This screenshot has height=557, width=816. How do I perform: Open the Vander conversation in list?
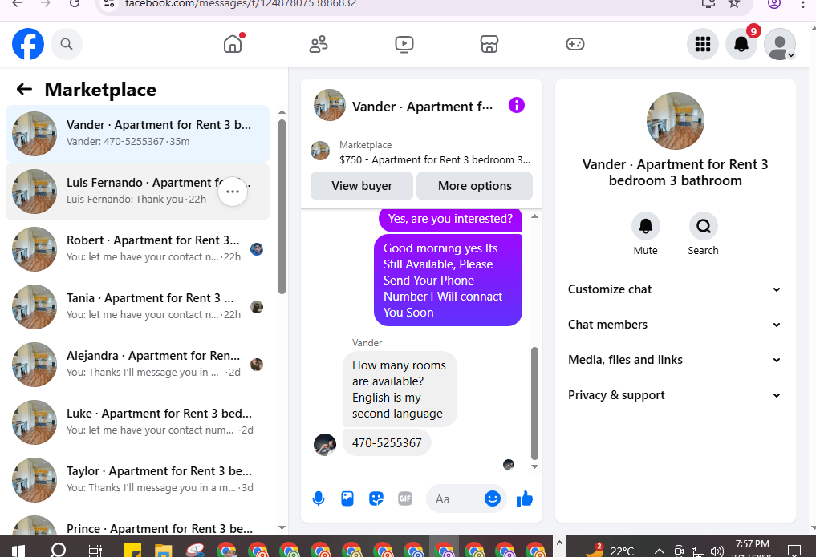(137, 134)
